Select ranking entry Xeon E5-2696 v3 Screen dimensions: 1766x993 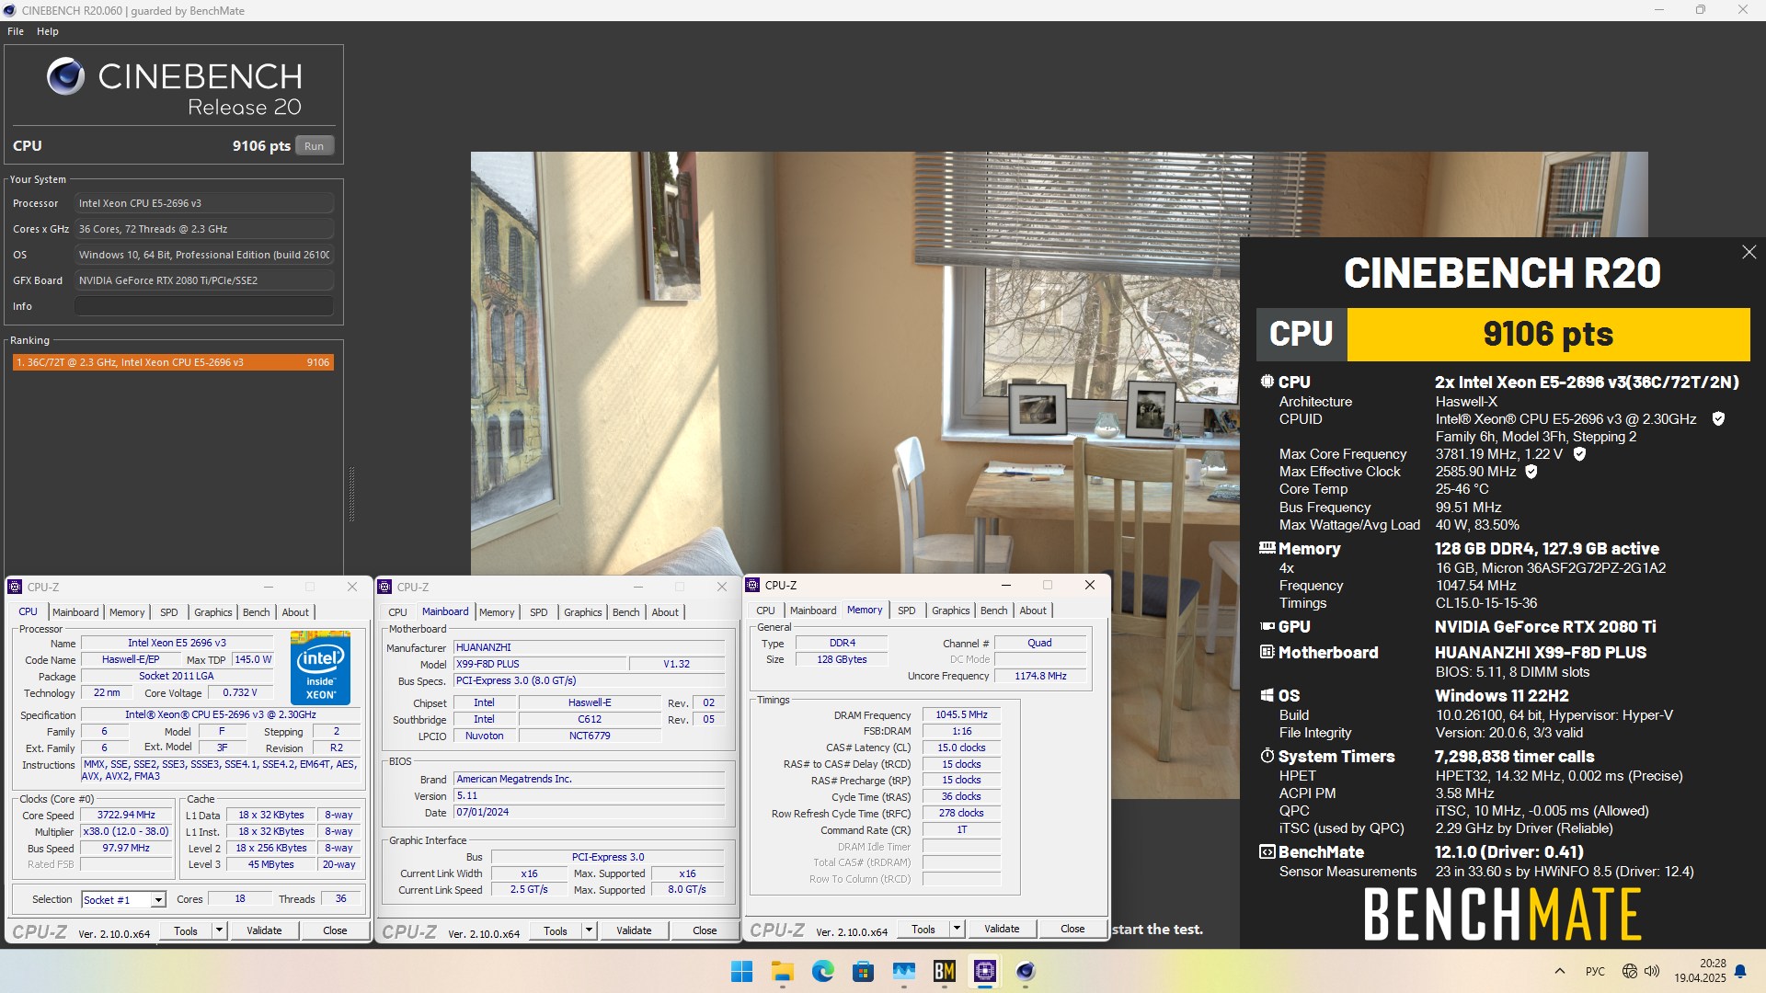[173, 362]
